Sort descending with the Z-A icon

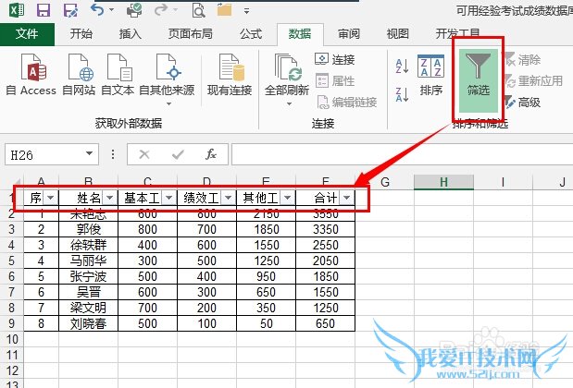[x=402, y=94]
